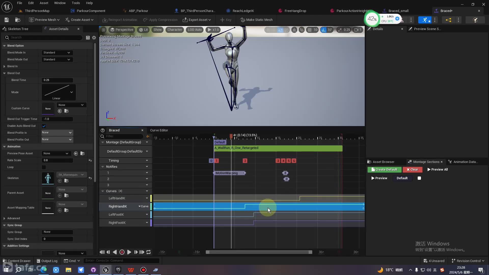The image size is (489, 275).
Task: Click the A_WallRun_R_One_Retargeted segment
Action: [278, 148]
